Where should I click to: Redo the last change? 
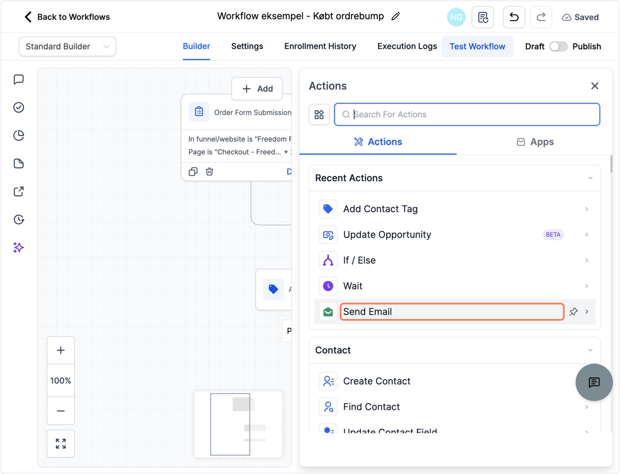[541, 17]
